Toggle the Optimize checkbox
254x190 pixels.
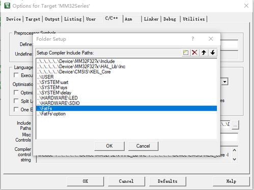click(16, 92)
